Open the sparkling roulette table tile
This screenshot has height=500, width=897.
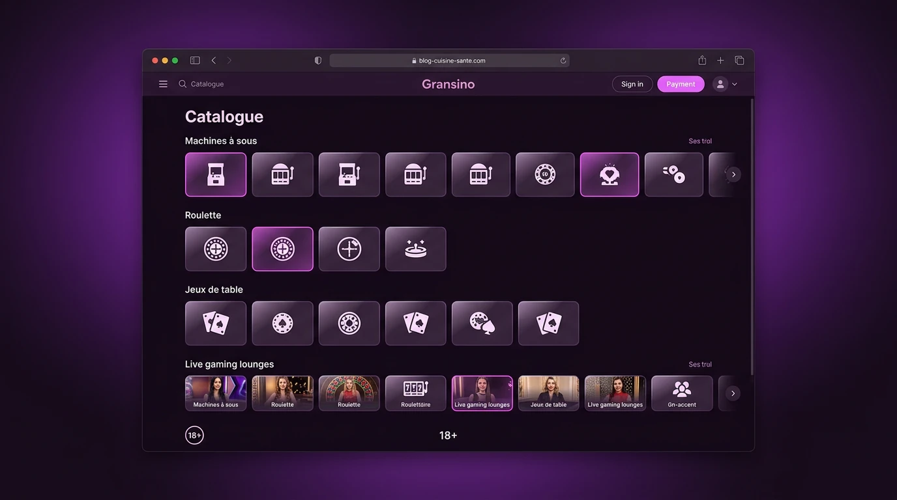point(416,249)
